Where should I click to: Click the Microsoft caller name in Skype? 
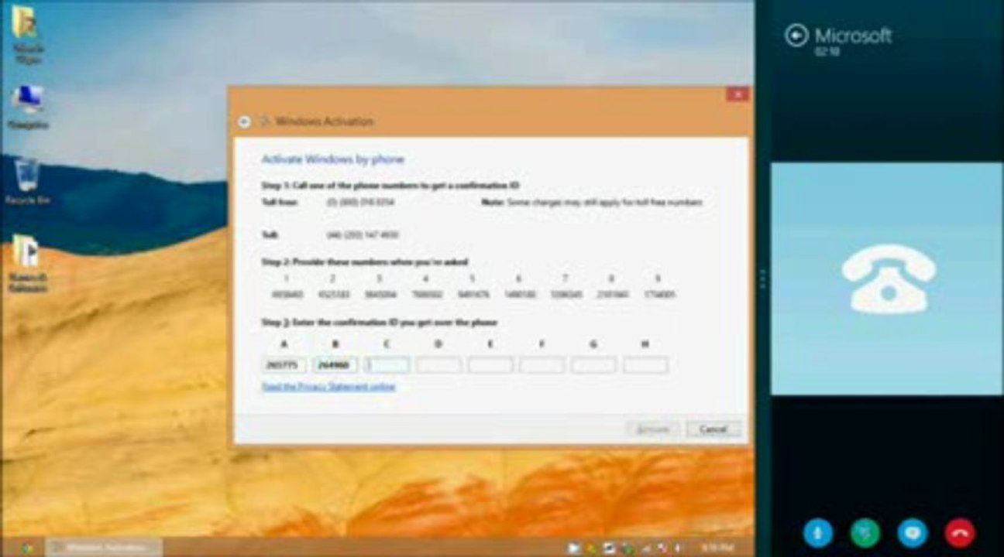853,35
